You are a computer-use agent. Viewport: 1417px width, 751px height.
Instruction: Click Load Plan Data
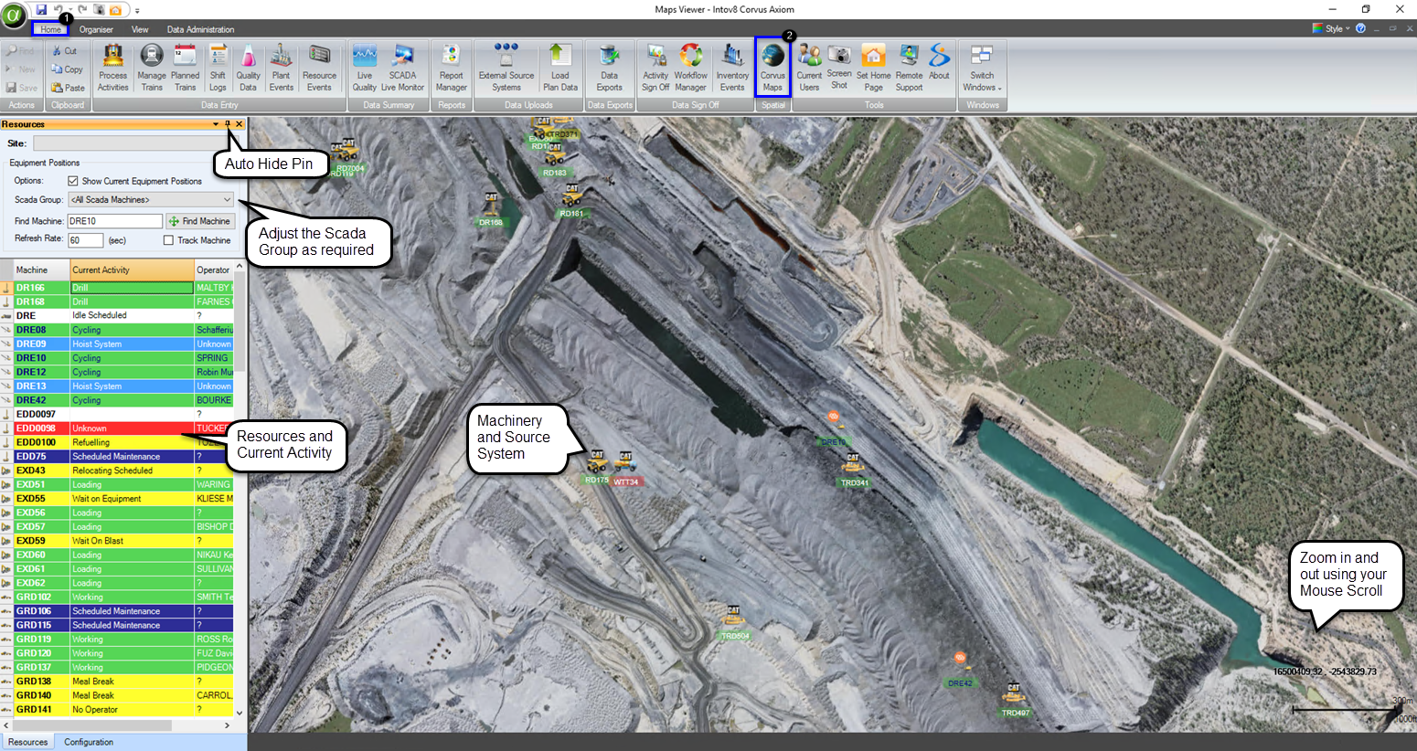coord(560,68)
